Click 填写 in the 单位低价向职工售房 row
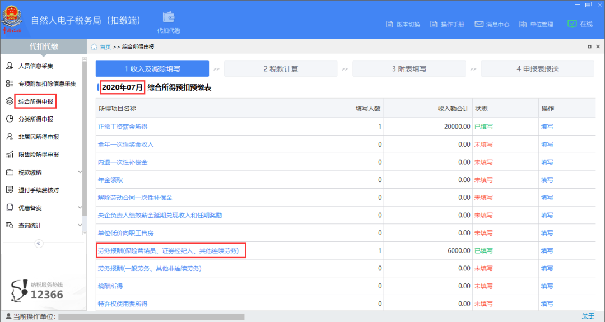The width and height of the screenshot is (605, 322). [x=547, y=233]
